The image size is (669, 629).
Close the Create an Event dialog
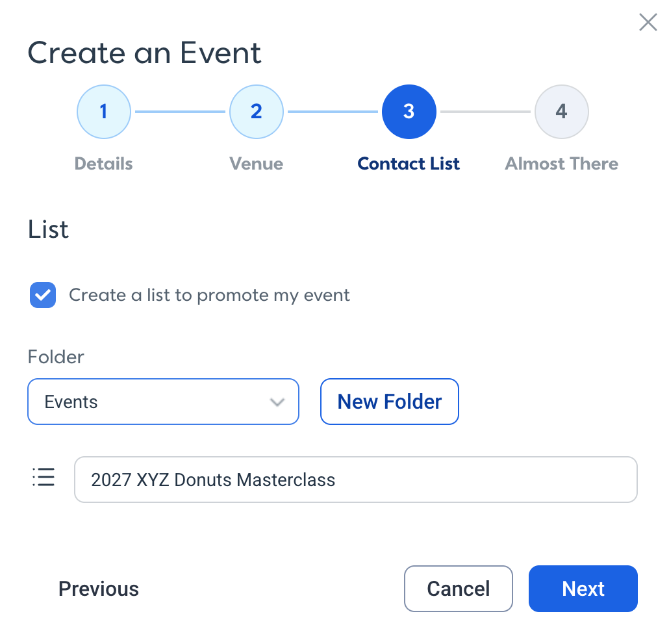tap(648, 22)
